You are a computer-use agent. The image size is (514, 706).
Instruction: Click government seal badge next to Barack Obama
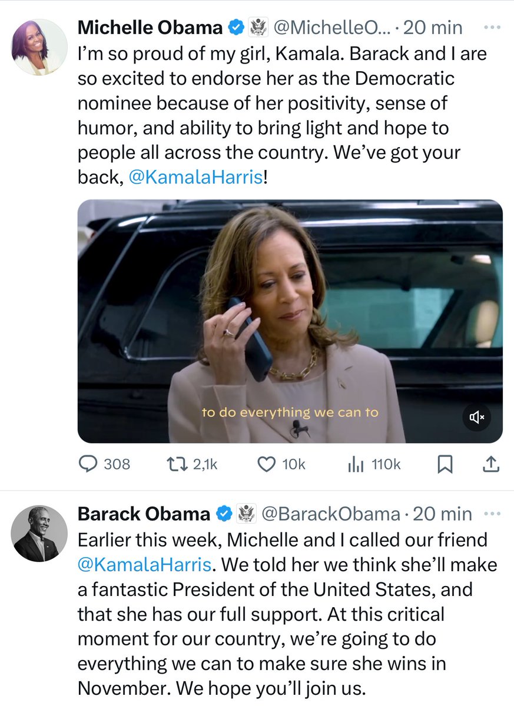tap(246, 514)
